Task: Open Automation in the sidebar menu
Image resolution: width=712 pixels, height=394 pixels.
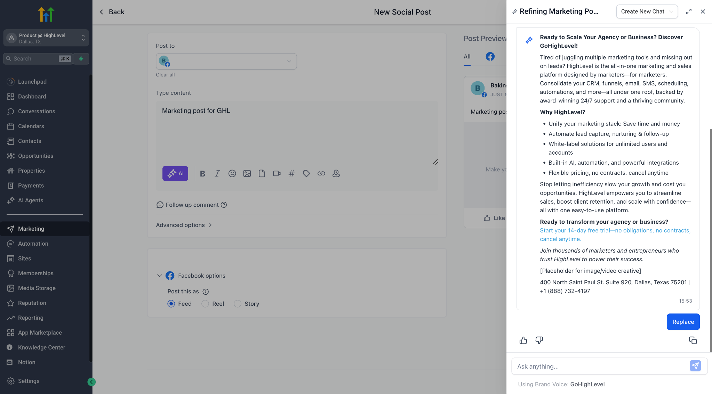Action: click(33, 244)
